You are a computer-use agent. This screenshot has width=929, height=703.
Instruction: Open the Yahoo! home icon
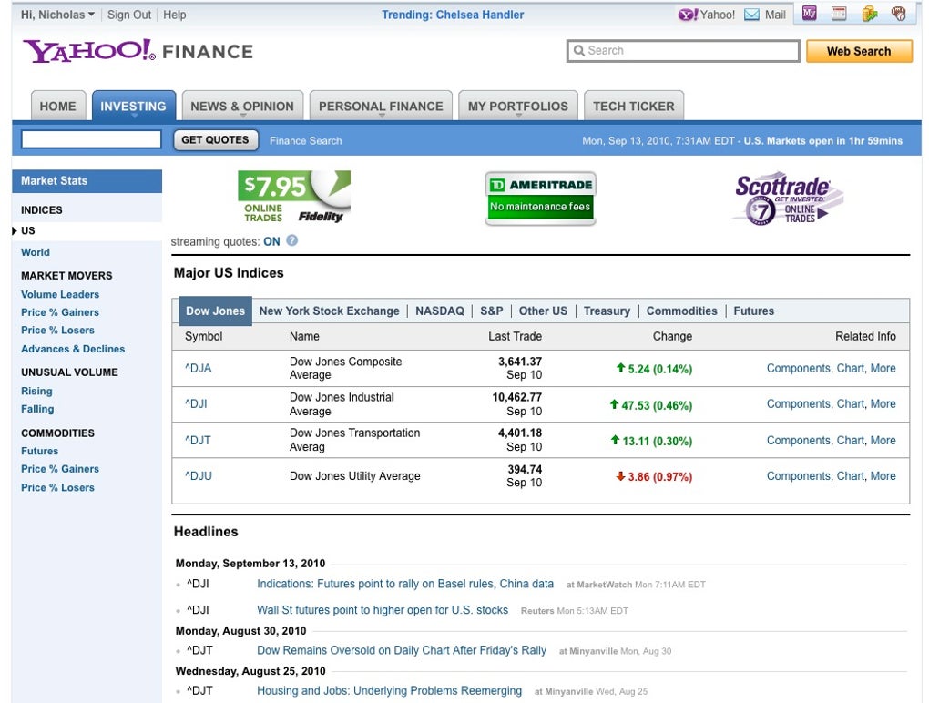point(688,15)
